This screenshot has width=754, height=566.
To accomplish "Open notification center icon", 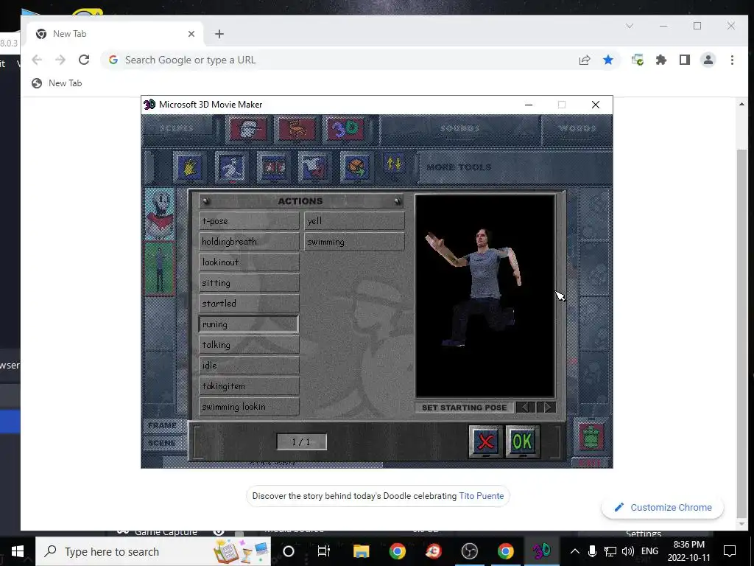I will (730, 551).
